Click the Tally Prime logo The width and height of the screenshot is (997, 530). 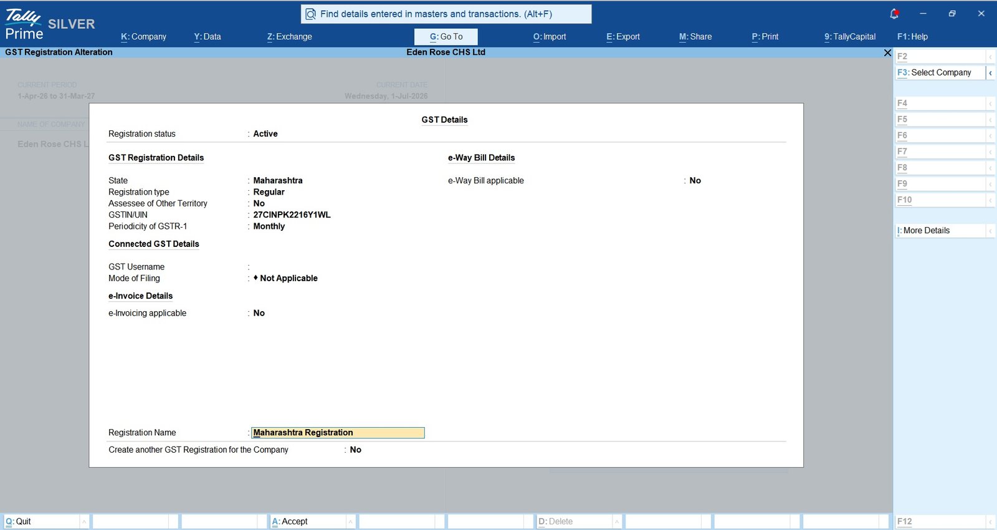[24, 25]
